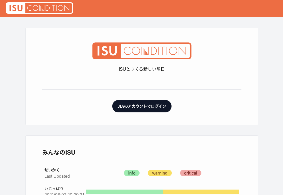Open the いじっぱり ISU entry
This screenshot has width=283, height=195.
(54, 189)
